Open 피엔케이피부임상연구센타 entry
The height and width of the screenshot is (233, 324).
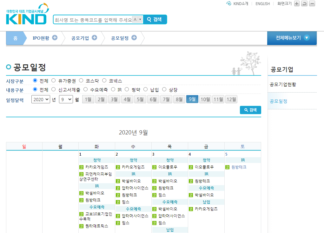(x=96, y=177)
